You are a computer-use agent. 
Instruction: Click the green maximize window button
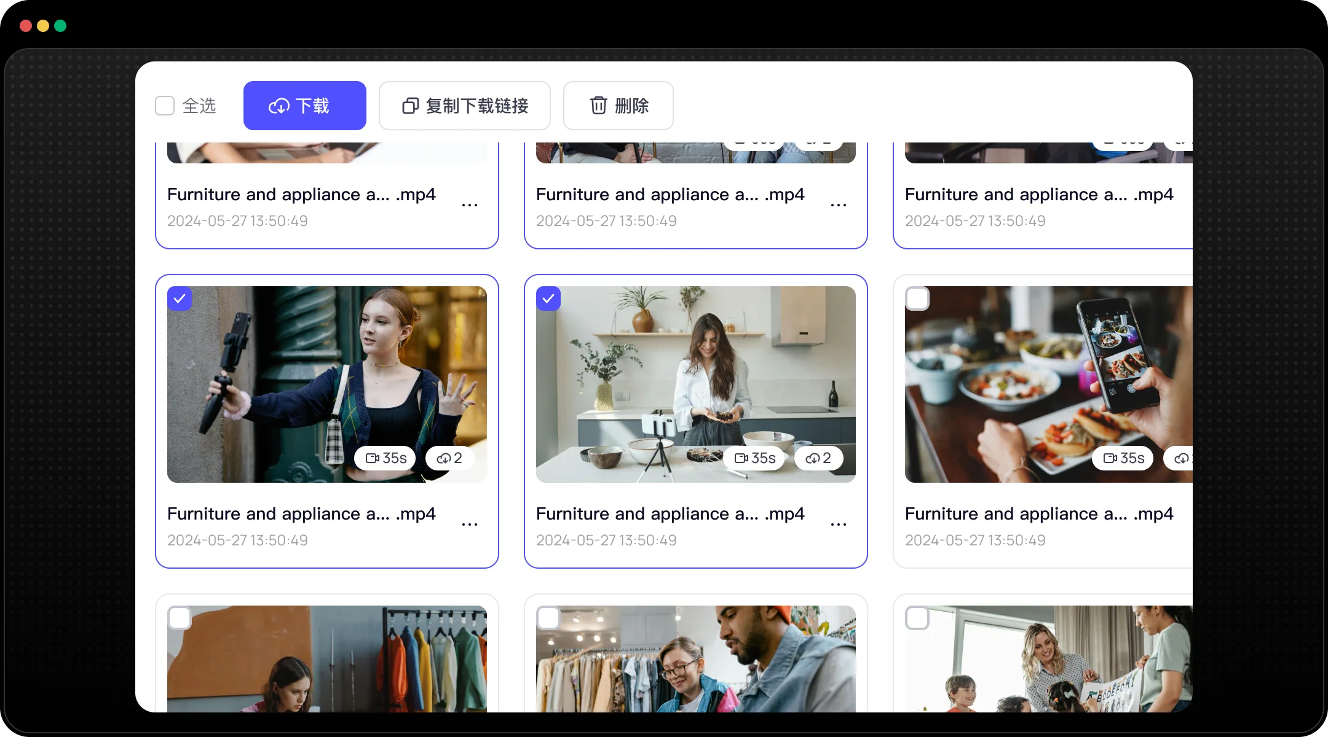(60, 26)
